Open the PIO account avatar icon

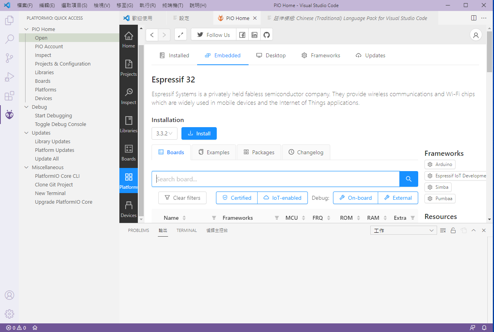coord(476,35)
